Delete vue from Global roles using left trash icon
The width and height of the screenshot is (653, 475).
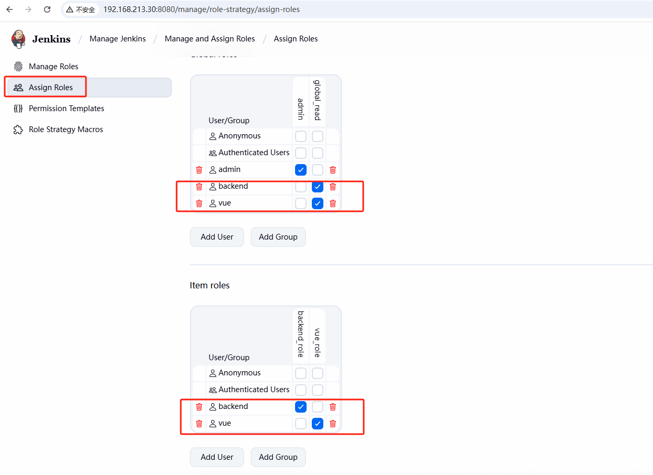click(x=199, y=203)
